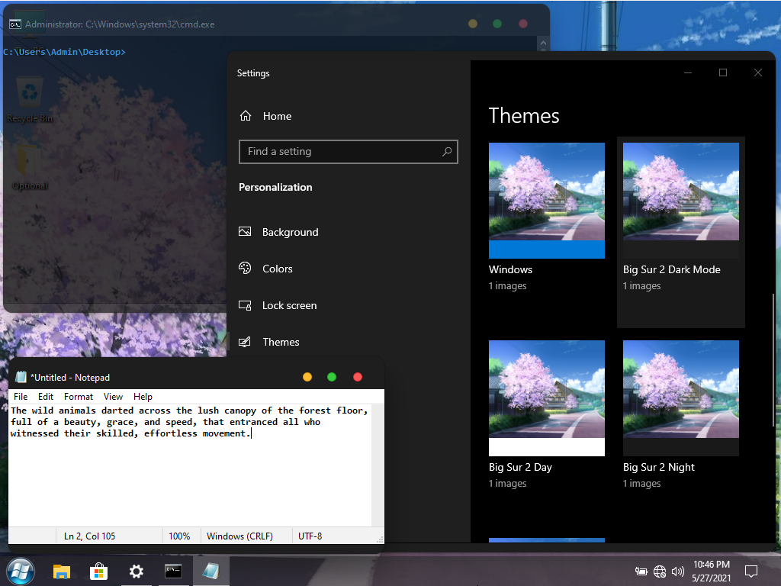Click the cmd icon in the title bar

point(15,24)
